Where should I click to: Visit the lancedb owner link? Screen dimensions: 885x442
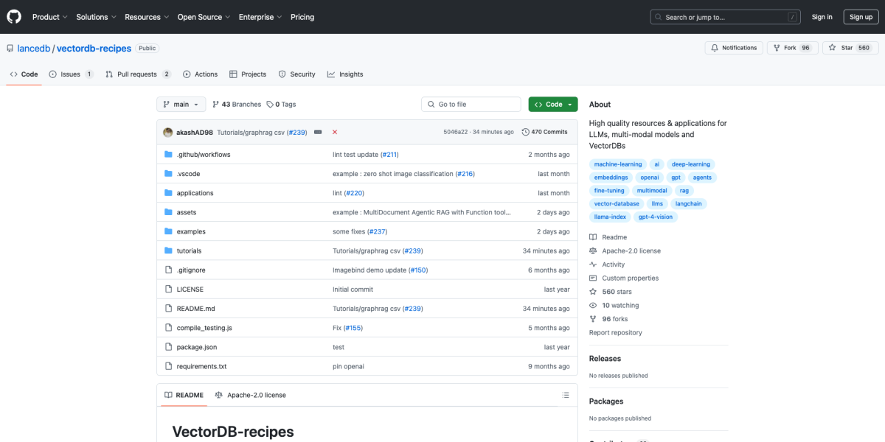pyautogui.click(x=34, y=48)
